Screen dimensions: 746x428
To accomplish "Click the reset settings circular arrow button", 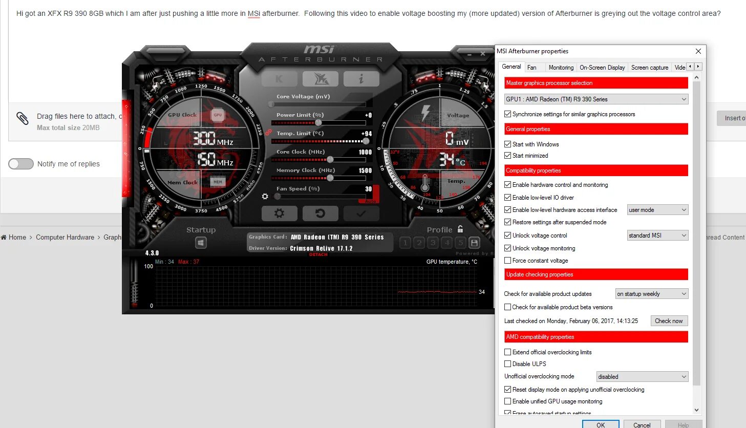I will 320,213.
